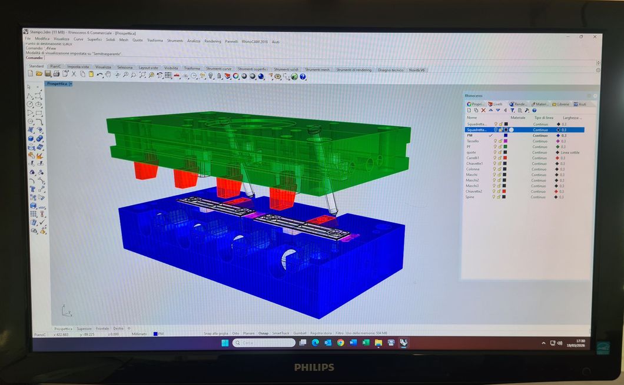Screen dimensions: 624x385
Task: Open the Tipo di linea of Carrelli1 layer
Action: pyautogui.click(x=540, y=158)
